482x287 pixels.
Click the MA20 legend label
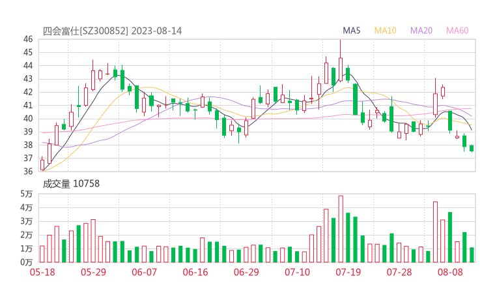click(421, 31)
